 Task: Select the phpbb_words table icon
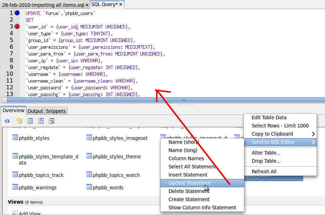click(89, 187)
